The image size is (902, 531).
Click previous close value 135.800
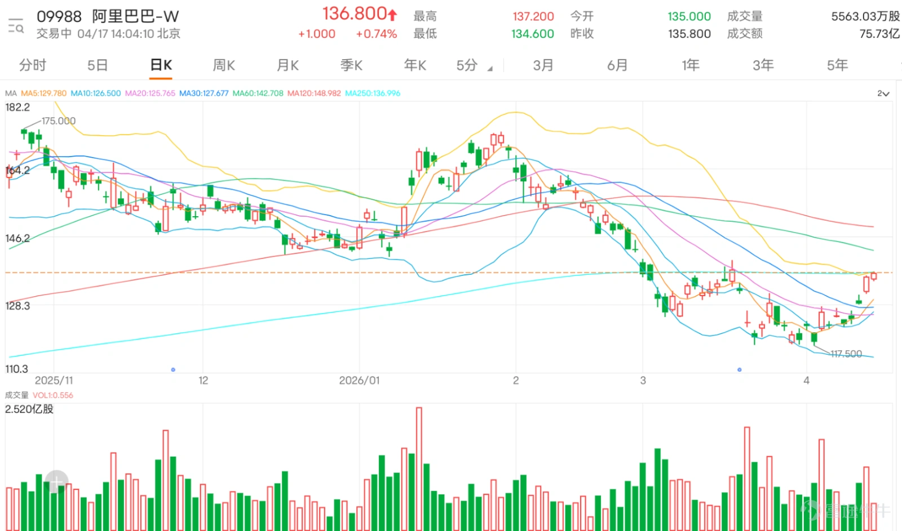click(x=689, y=34)
